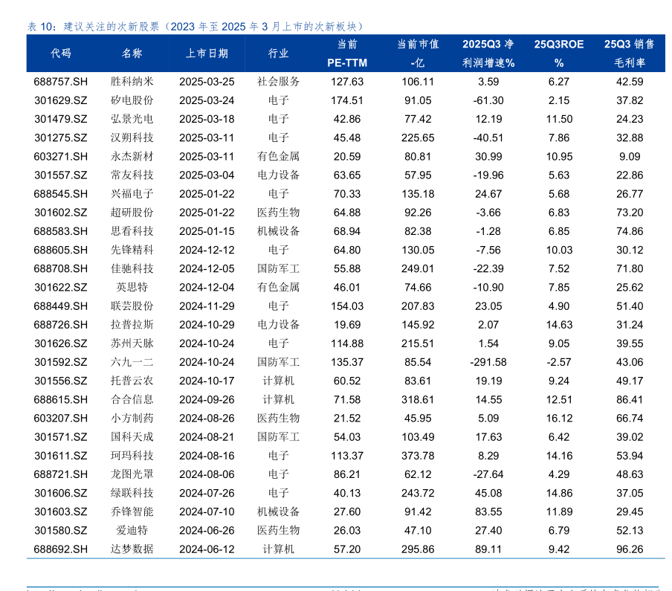
Task: Select the 达梦数据 name cell
Action: point(132,549)
